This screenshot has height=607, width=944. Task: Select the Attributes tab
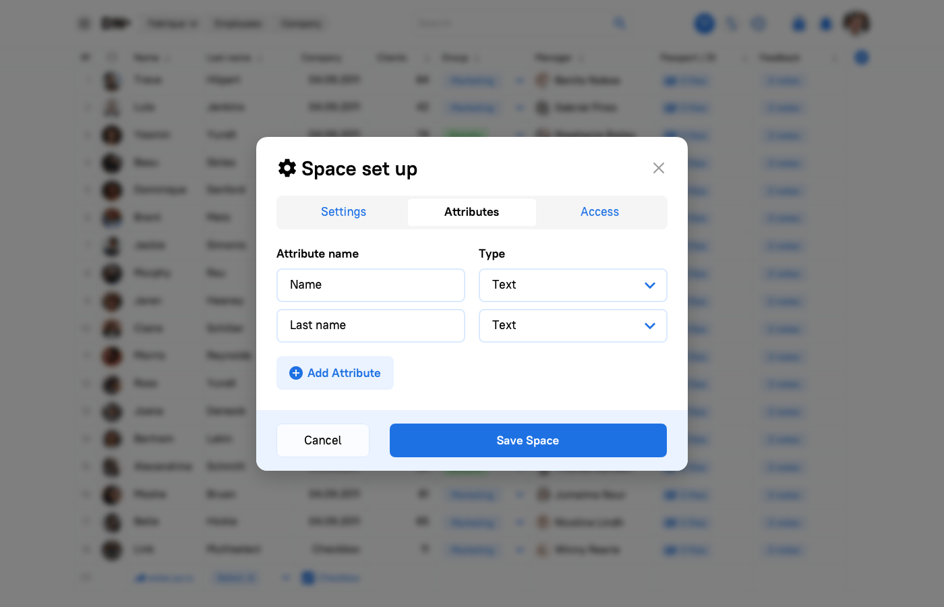tap(471, 212)
